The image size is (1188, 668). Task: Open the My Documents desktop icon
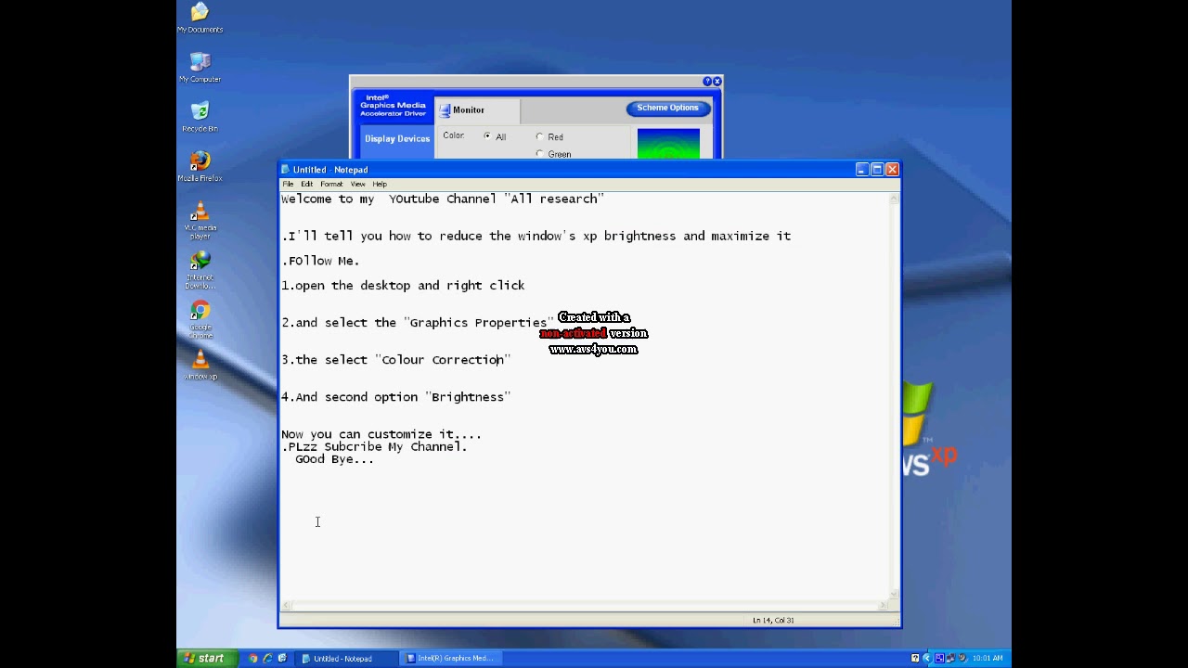tap(200, 18)
